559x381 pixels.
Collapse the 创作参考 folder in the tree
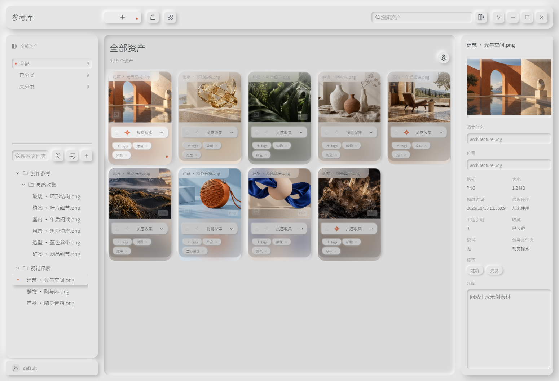tap(18, 173)
